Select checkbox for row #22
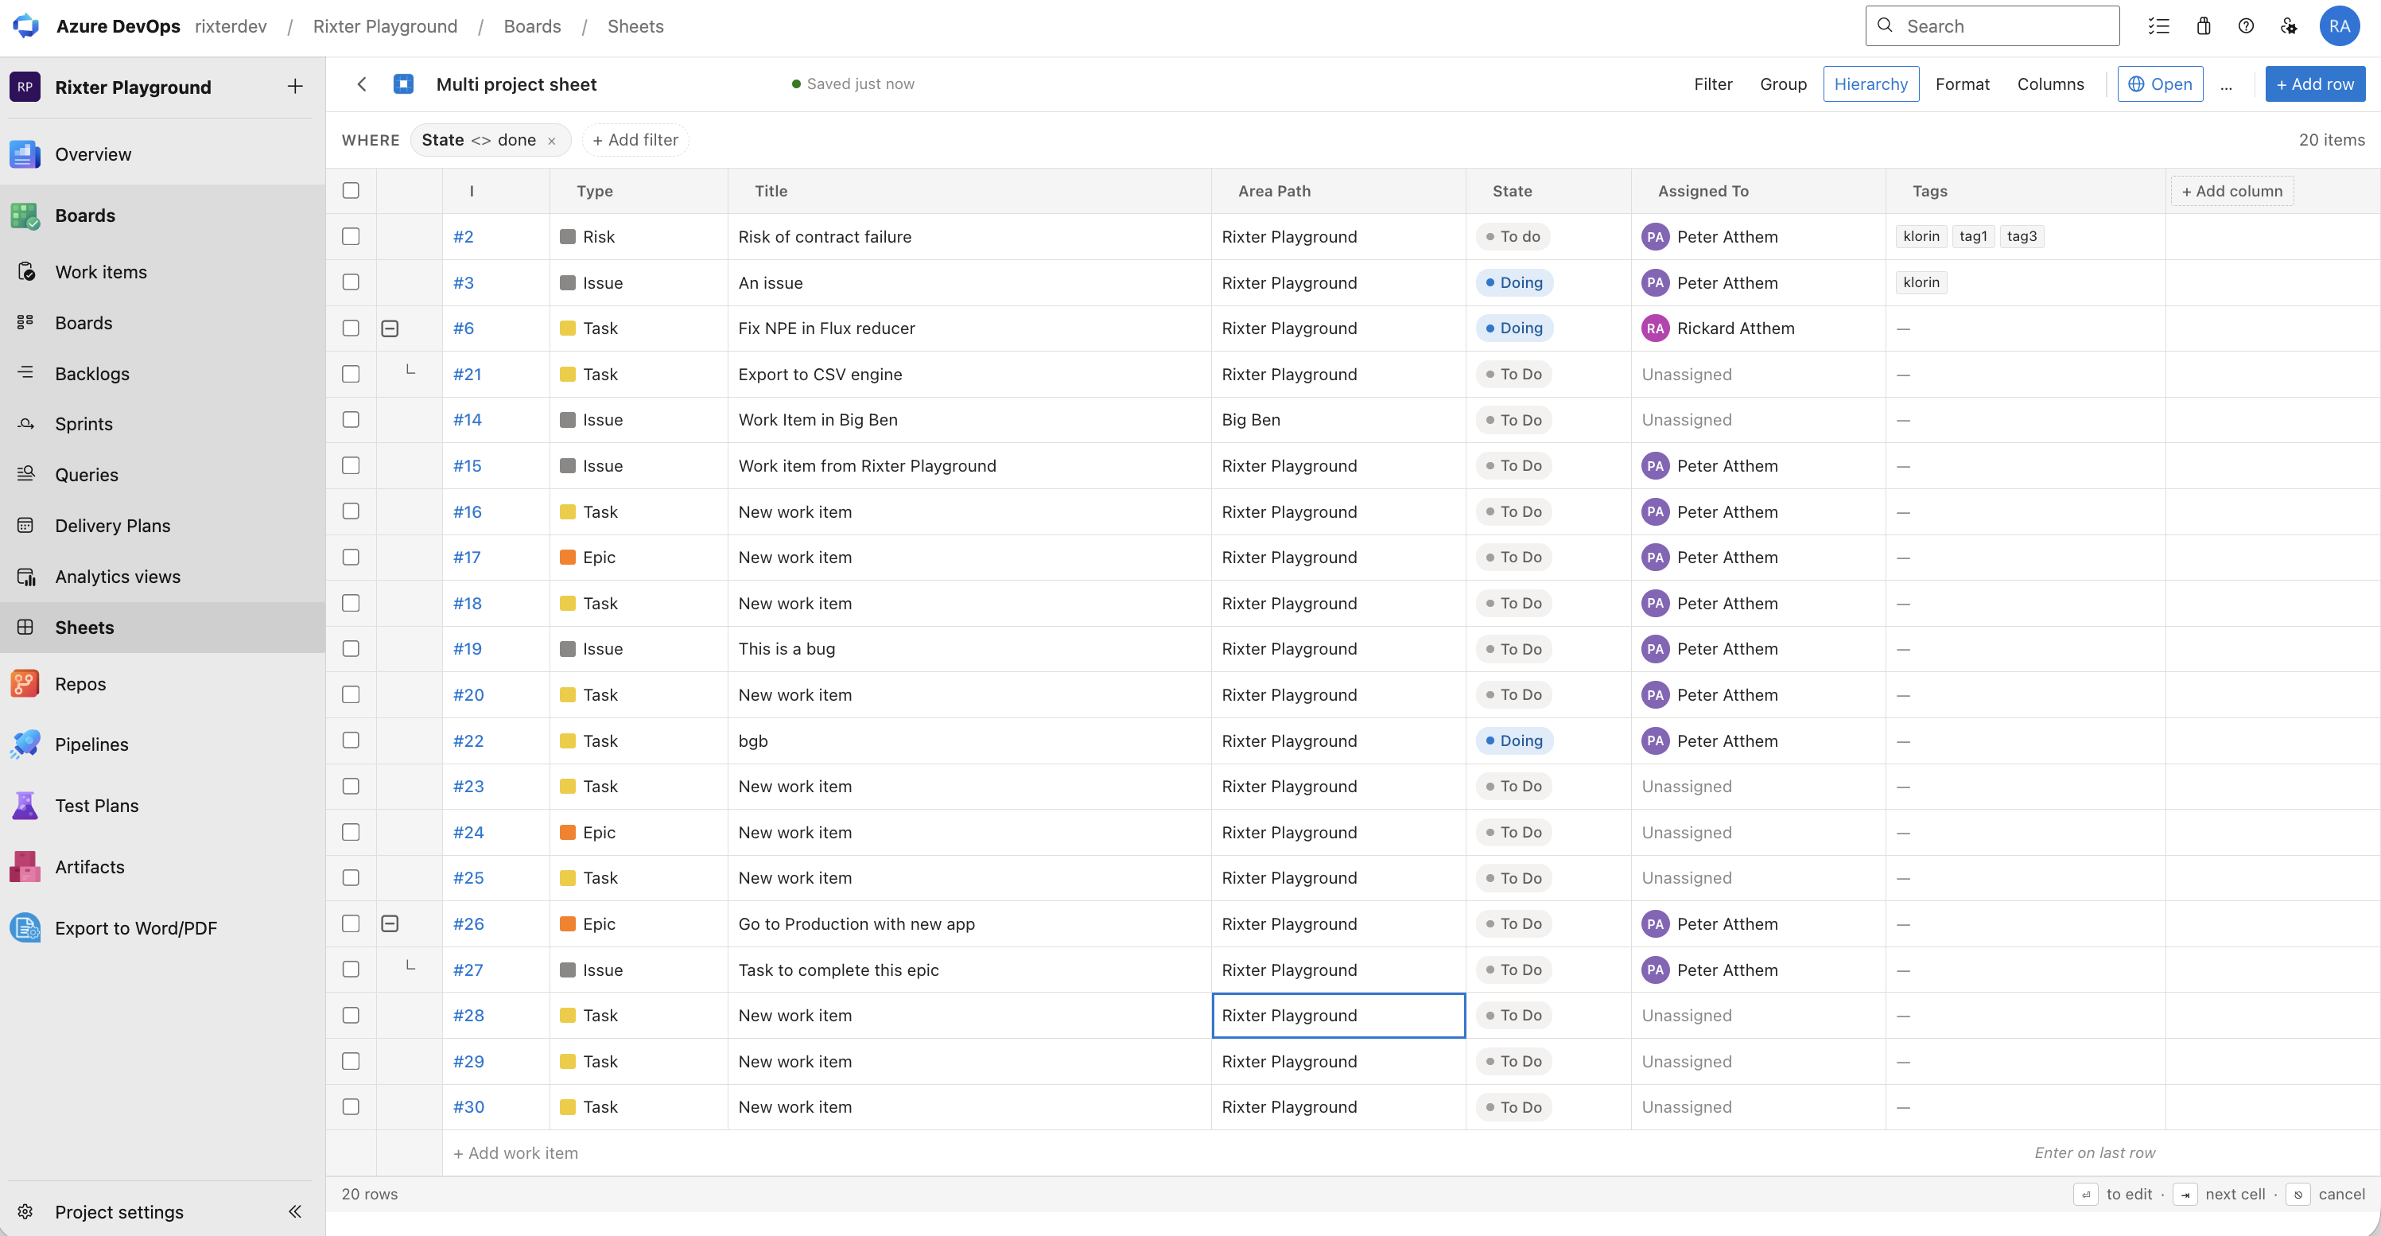The image size is (2381, 1236). (352, 740)
